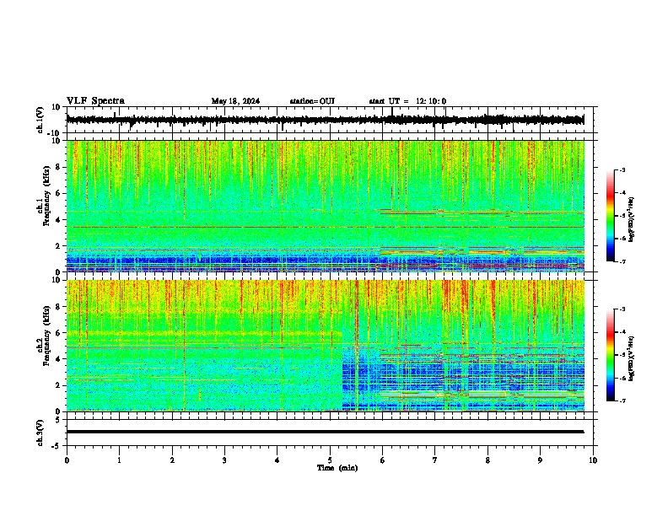668x516 pixels.
Task: Click time axis tick label '4'
Action: click(x=277, y=460)
